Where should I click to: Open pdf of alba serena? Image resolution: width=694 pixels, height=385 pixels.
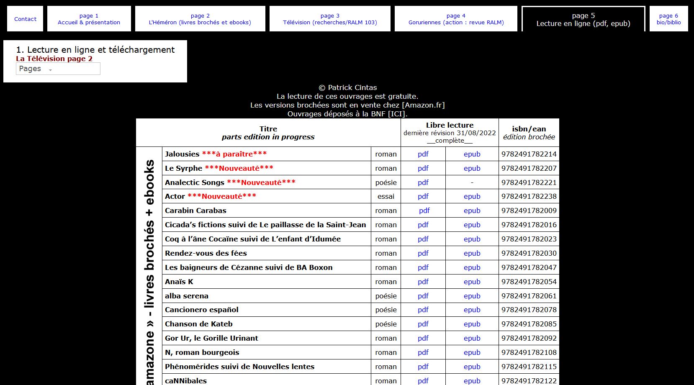click(423, 296)
